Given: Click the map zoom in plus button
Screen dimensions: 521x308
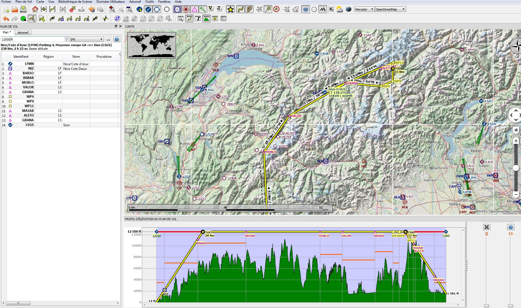Looking at the screenshot, I should (516, 141).
